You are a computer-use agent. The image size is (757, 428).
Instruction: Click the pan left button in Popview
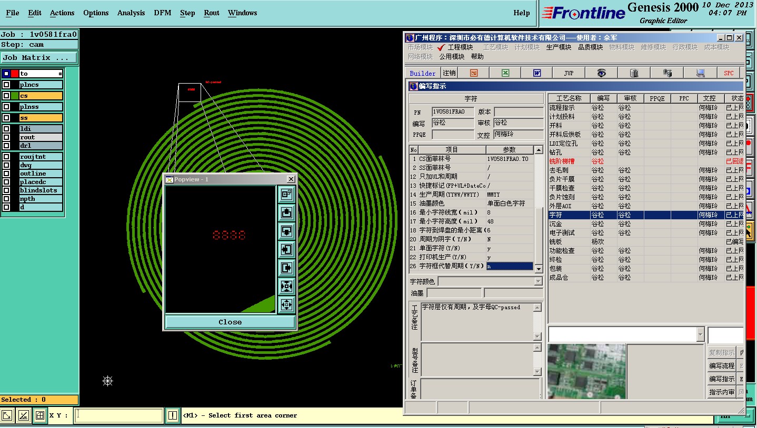click(286, 249)
